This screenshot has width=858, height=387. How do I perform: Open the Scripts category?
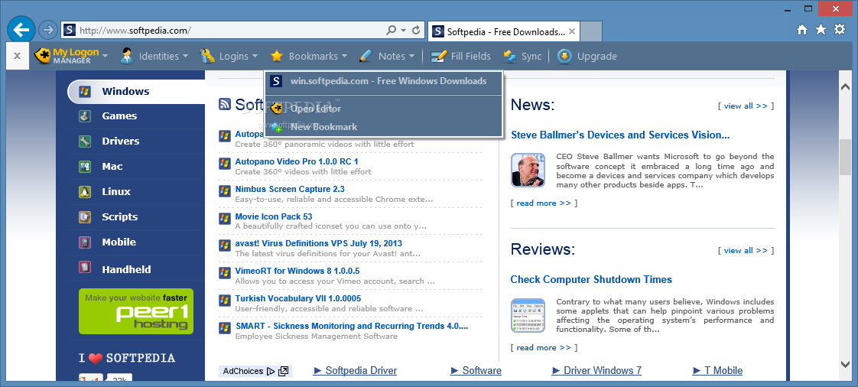pos(120,216)
